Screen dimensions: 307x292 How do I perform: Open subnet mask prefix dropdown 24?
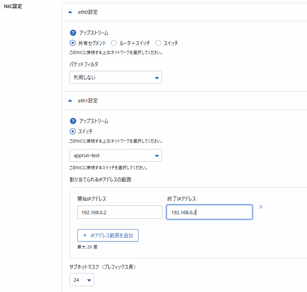[x=82, y=280]
